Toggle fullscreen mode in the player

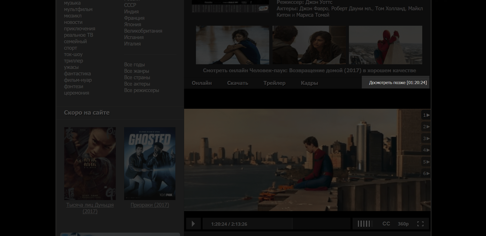[420, 224]
